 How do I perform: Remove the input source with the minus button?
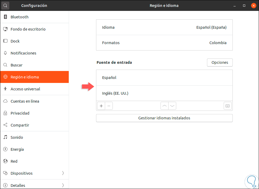tap(109, 106)
